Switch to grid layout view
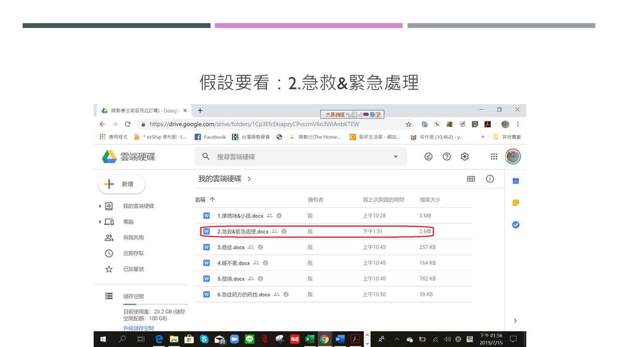The width and height of the screenshot is (618, 347). tap(471, 179)
